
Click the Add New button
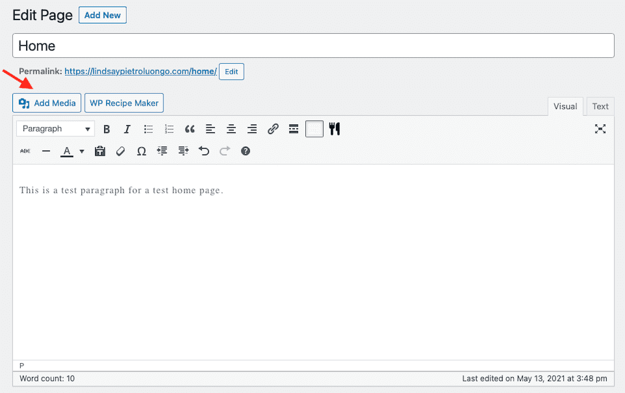(102, 14)
